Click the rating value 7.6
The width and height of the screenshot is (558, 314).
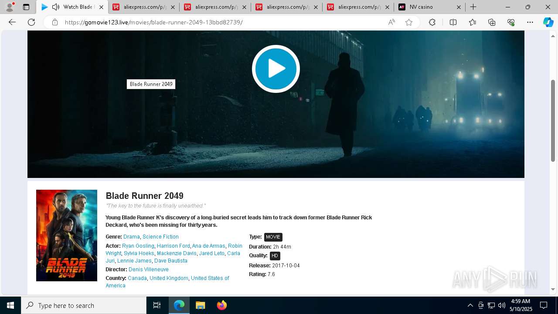[271, 274]
